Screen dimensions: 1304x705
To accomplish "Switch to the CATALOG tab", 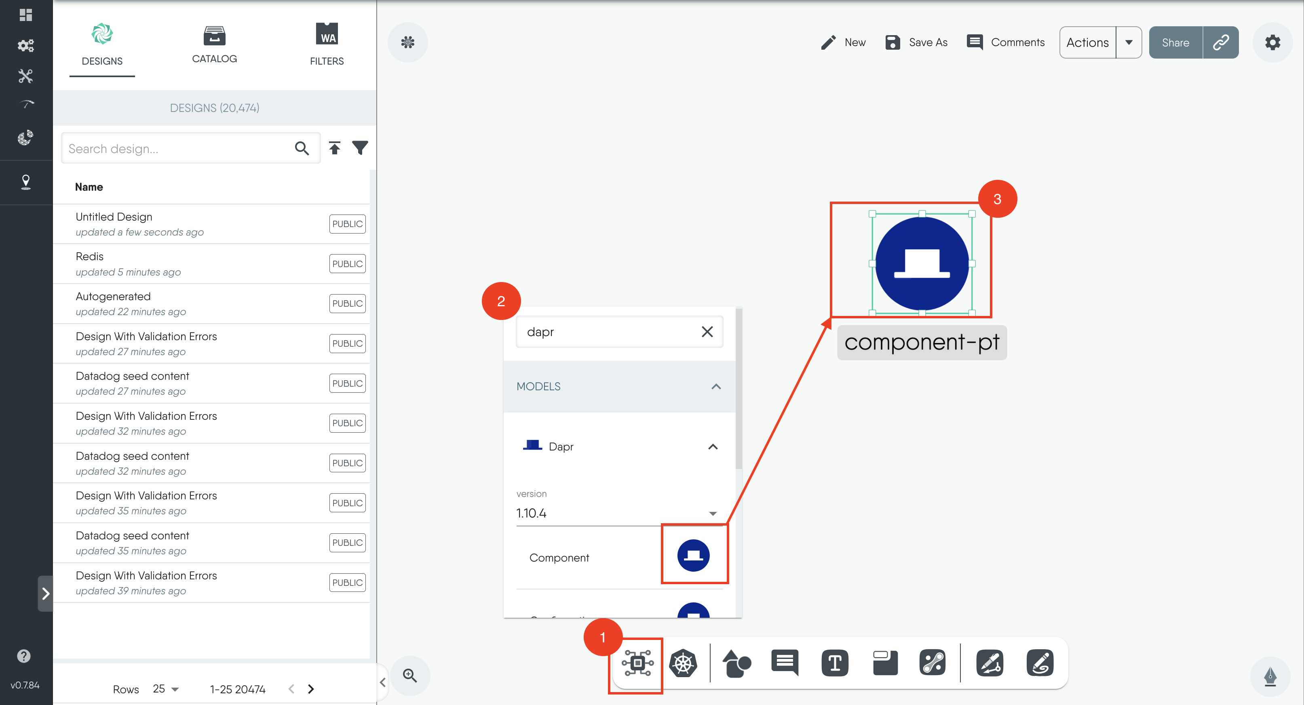I will point(214,44).
